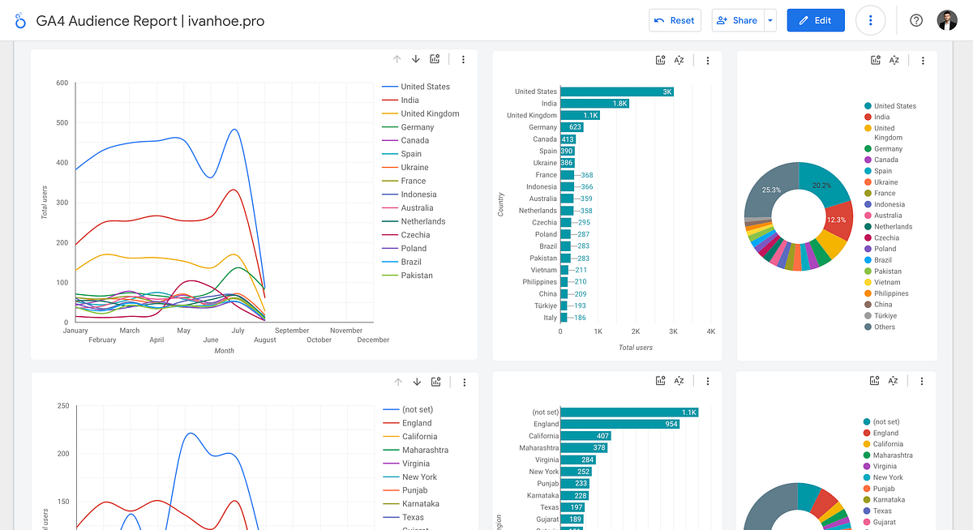Open three-dot menu on region line chart
Viewport: 973px width, 530px height.
[x=464, y=382]
